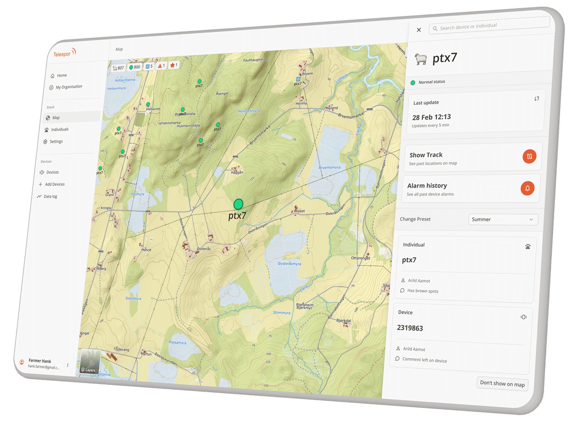Image resolution: width=575 pixels, height=424 pixels.
Task: Click the sheep icon beside ptx7 title
Action: click(x=421, y=59)
